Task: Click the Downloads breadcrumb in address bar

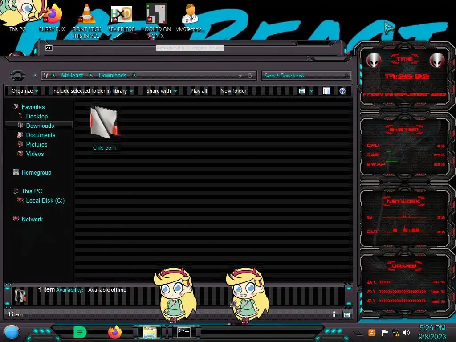Action: pos(113,76)
